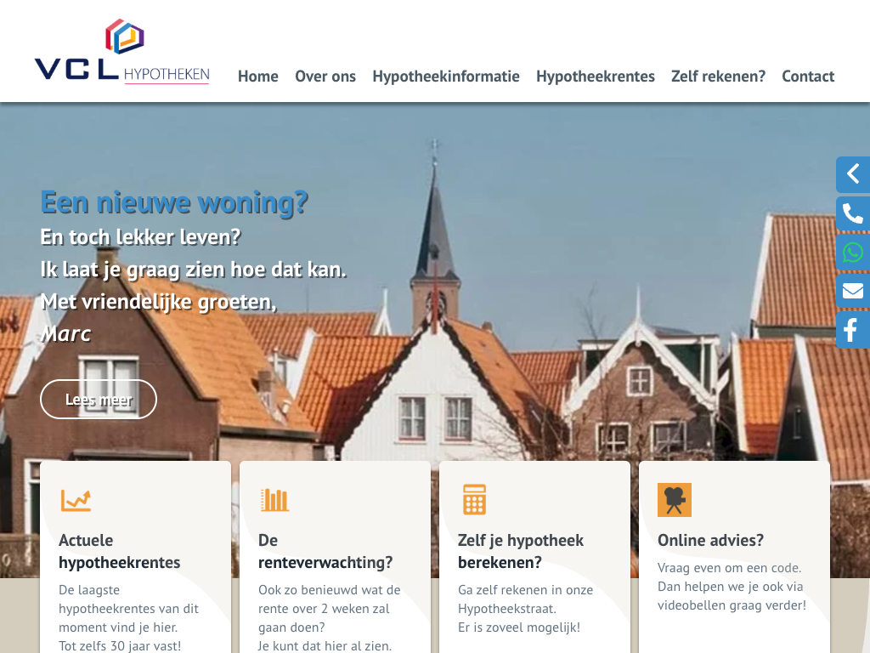870x653 pixels.
Task: Click the Lees meer button
Action: pos(99,400)
